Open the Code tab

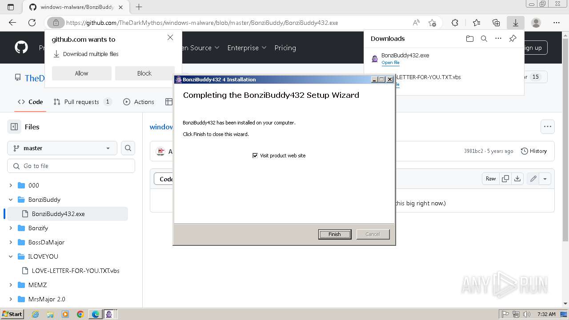coord(30,102)
